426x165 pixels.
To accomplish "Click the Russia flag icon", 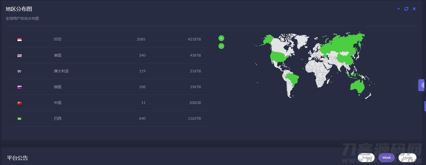I will (x=20, y=87).
